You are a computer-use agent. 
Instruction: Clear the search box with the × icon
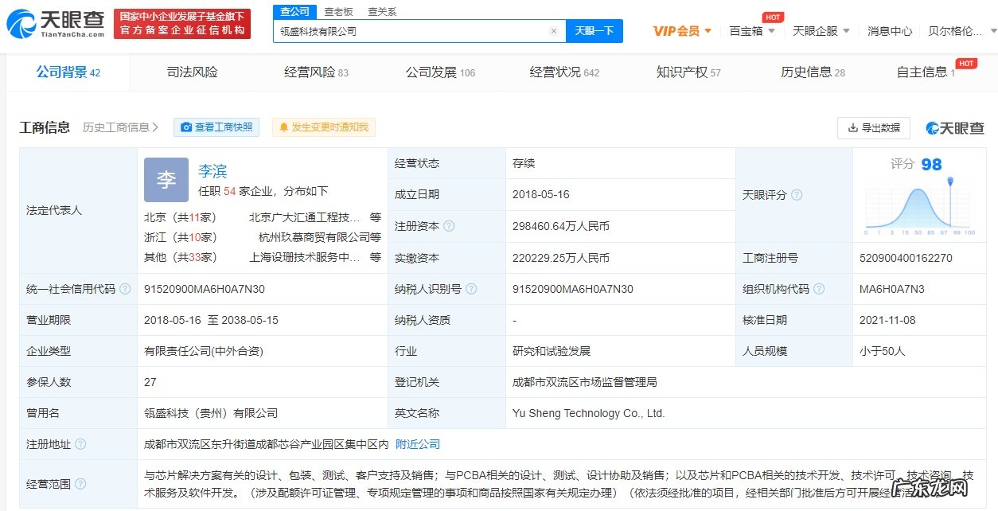[x=555, y=29]
